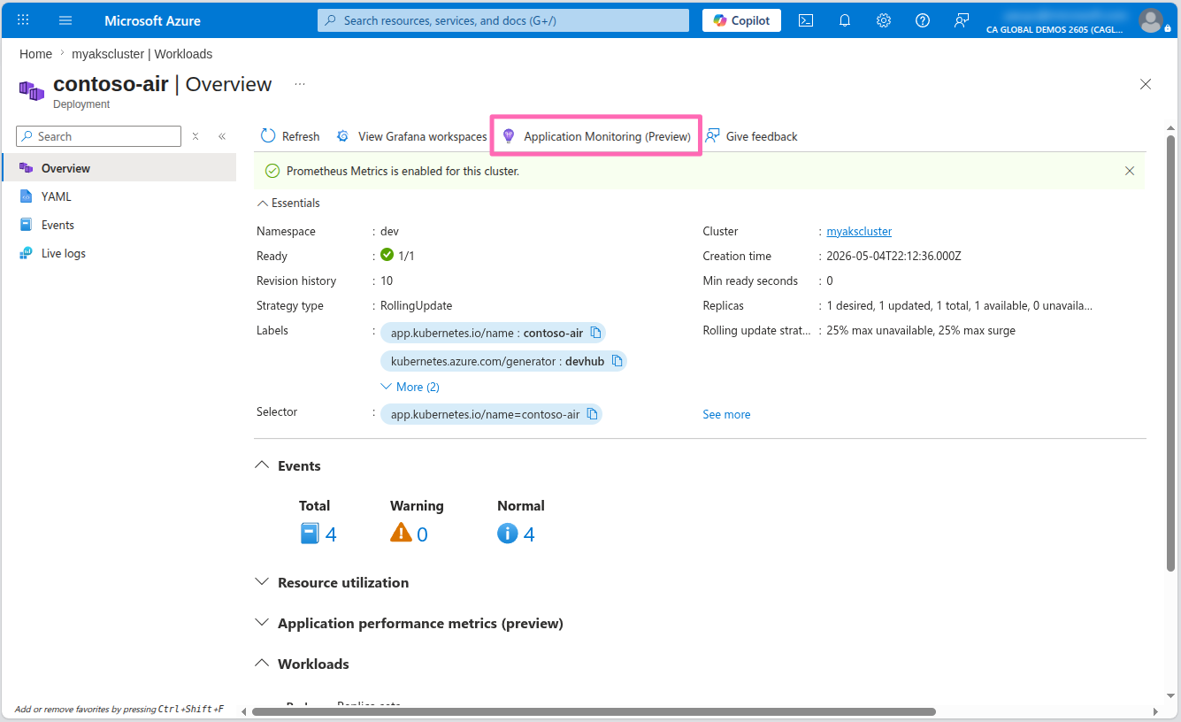Click the Copilot button

click(741, 20)
